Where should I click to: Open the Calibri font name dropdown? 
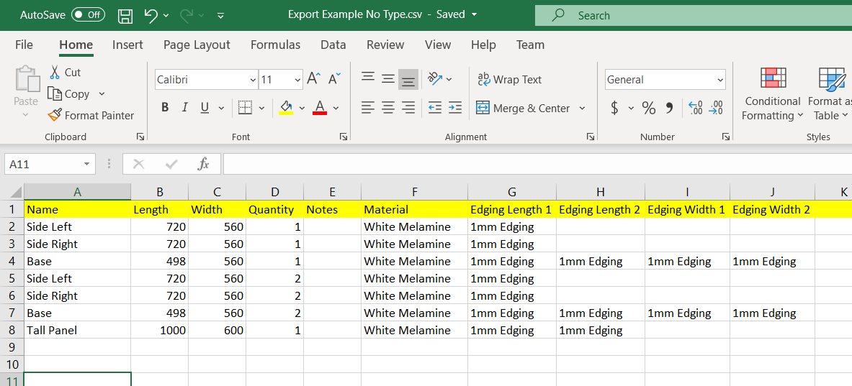253,80
